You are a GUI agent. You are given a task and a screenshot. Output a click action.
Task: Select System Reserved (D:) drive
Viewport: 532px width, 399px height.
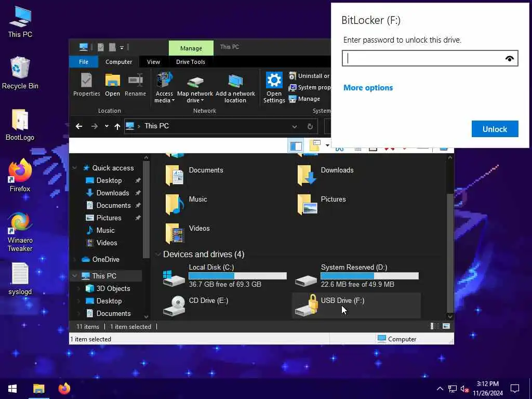tap(356, 277)
